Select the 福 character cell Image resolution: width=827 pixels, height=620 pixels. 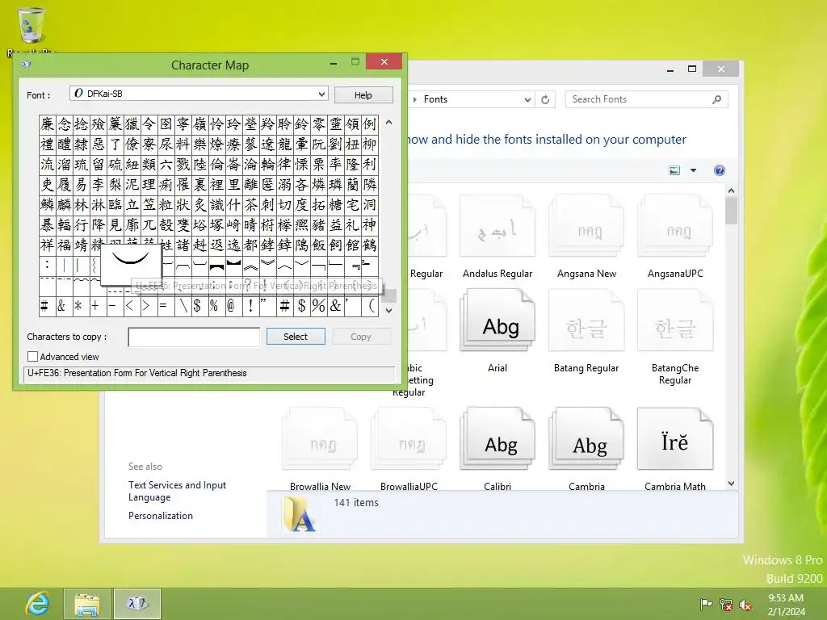64,245
